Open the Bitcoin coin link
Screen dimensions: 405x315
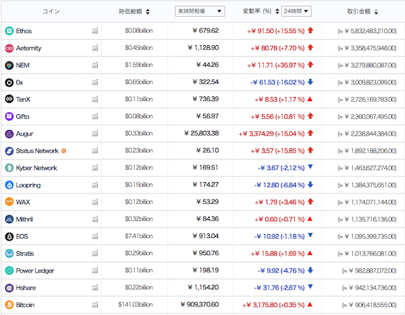25,305
